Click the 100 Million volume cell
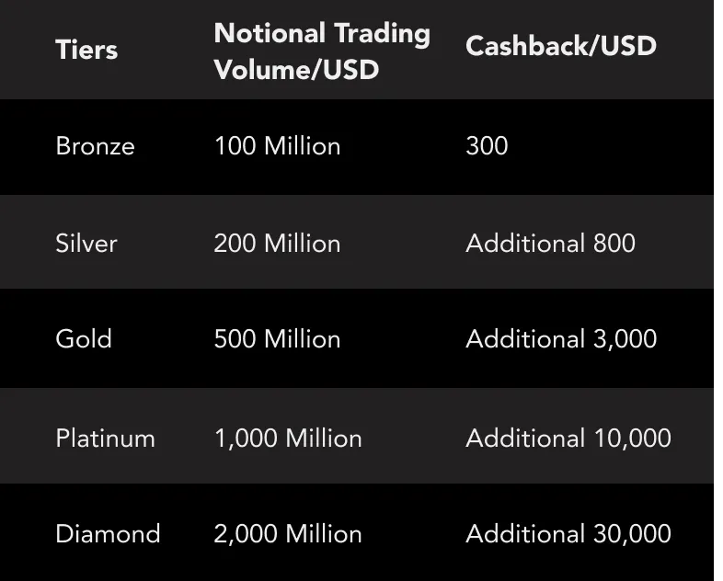The width and height of the screenshot is (723, 581). 277,146
